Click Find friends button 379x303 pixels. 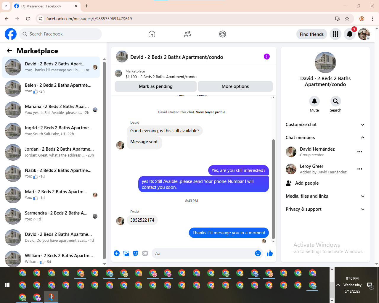[312, 34]
